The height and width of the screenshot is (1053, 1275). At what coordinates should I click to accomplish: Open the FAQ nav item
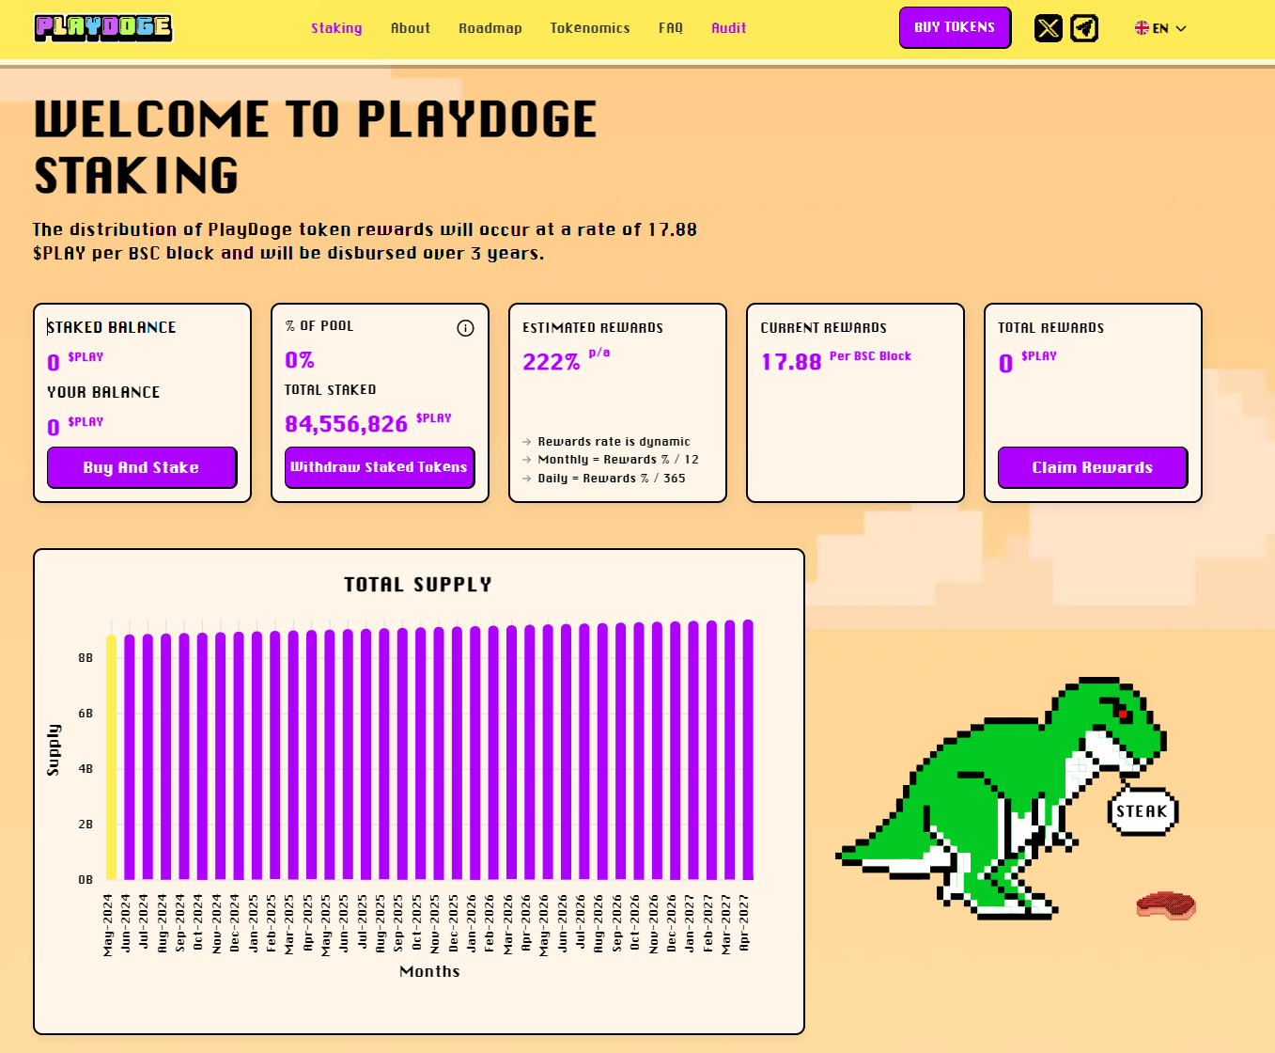pyautogui.click(x=671, y=28)
